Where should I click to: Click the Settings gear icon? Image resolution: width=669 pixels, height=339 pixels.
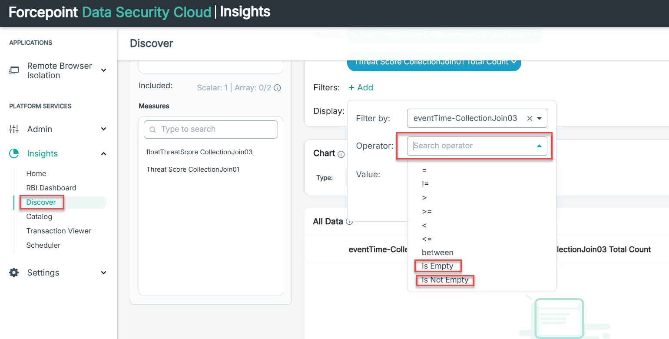pos(14,273)
